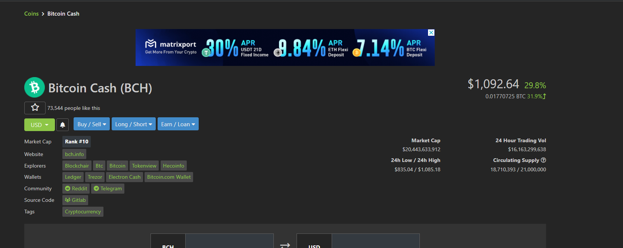Click the star favorite icon
The width and height of the screenshot is (623, 248).
point(35,108)
